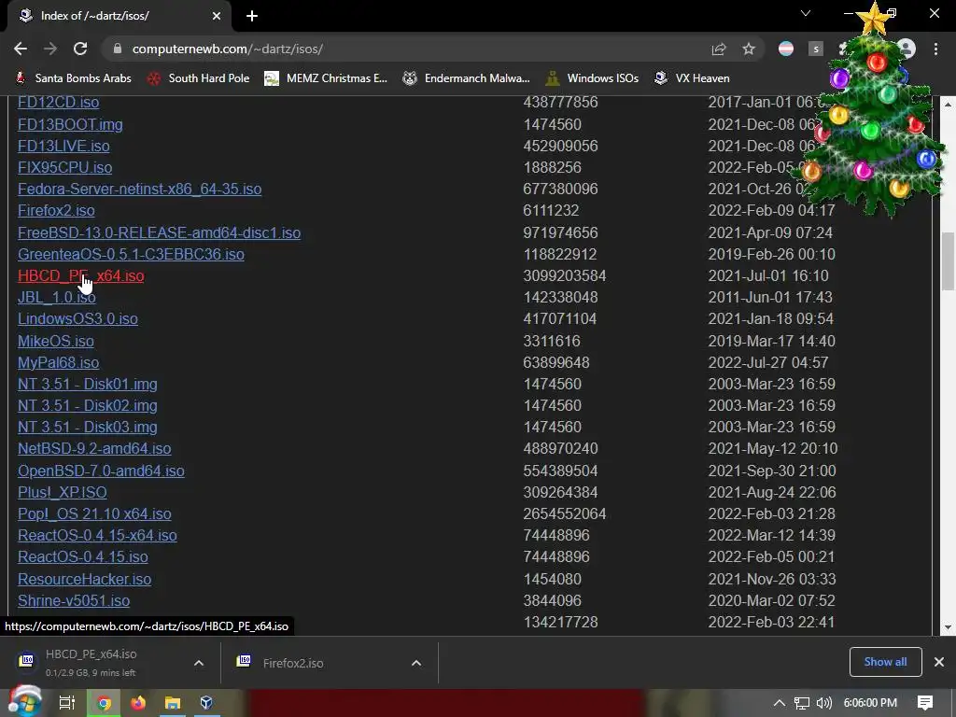This screenshot has height=717, width=956.
Task: Open a new tab with plus button
Action: 252,16
